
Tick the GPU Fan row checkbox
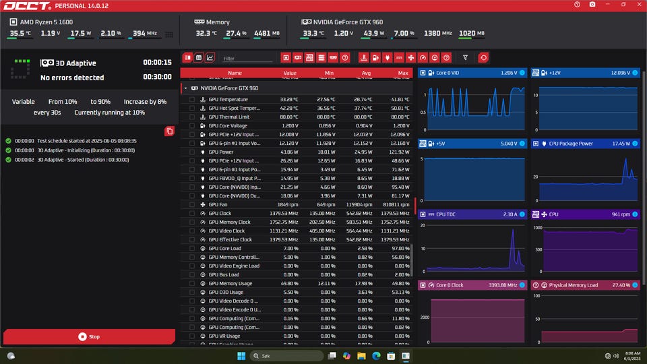click(x=192, y=205)
